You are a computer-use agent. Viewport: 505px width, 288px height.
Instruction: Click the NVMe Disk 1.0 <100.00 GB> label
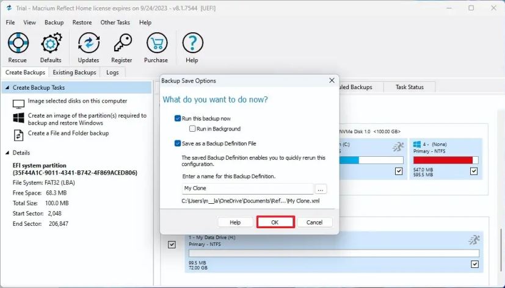pyautogui.click(x=369, y=132)
